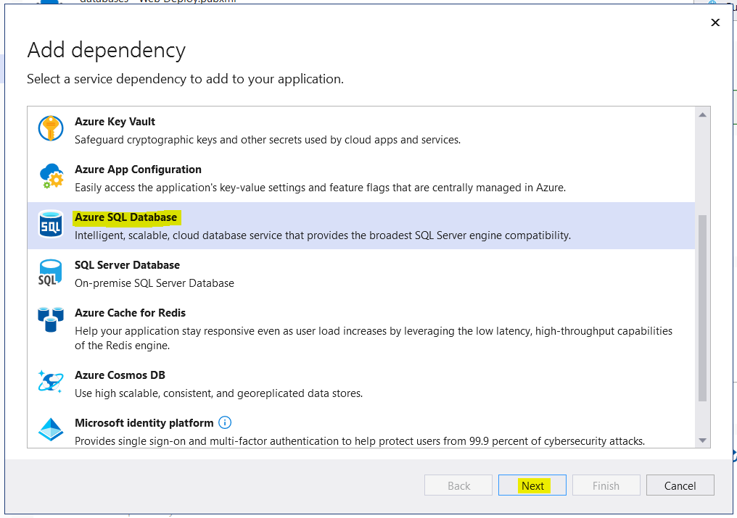Click the Azure App Configuration cloud gear icon

[52, 177]
